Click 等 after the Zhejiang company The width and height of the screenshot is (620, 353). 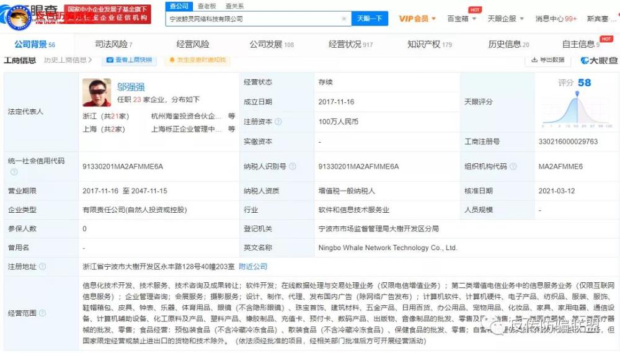click(232, 116)
